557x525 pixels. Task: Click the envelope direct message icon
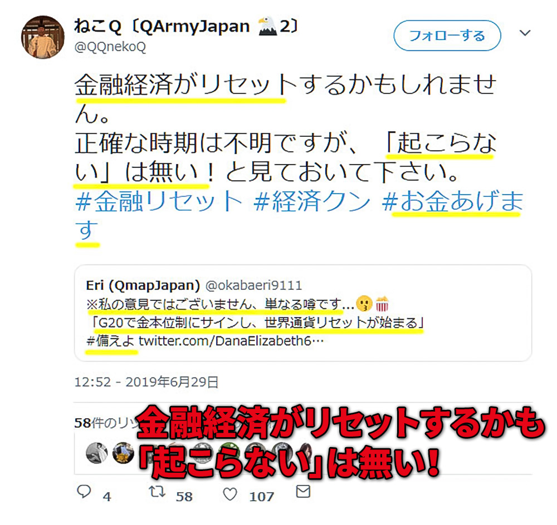[303, 492]
